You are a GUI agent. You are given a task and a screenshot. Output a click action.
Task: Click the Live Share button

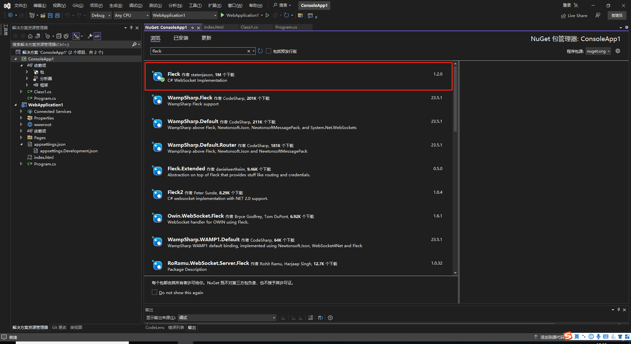574,15
